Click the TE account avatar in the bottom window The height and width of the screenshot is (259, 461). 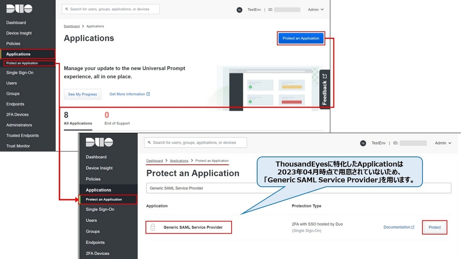pos(363,143)
